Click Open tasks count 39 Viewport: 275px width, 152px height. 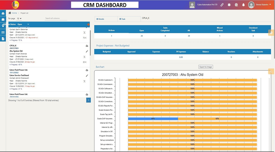point(142,36)
